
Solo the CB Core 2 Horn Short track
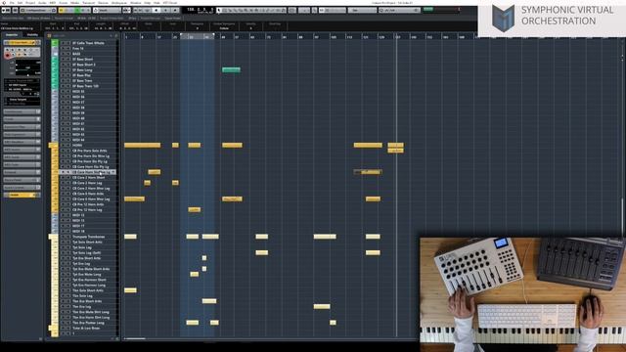click(67, 178)
